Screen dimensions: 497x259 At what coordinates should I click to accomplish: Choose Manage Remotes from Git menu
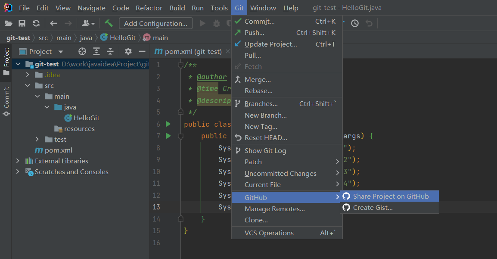274,209
